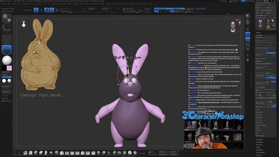Pick the black secondary color swatch
This screenshot has height=157, width=279.
(x=4, y=68)
